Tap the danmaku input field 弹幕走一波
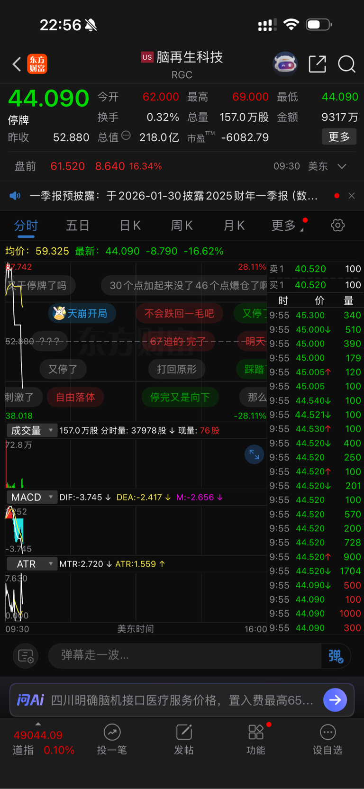Image resolution: width=364 pixels, height=789 pixels. pos(185,656)
